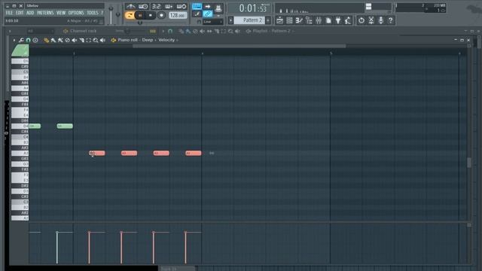Image resolution: width=482 pixels, height=271 pixels.
Task: Open the TOOLS menu
Action: pyautogui.click(x=92, y=13)
